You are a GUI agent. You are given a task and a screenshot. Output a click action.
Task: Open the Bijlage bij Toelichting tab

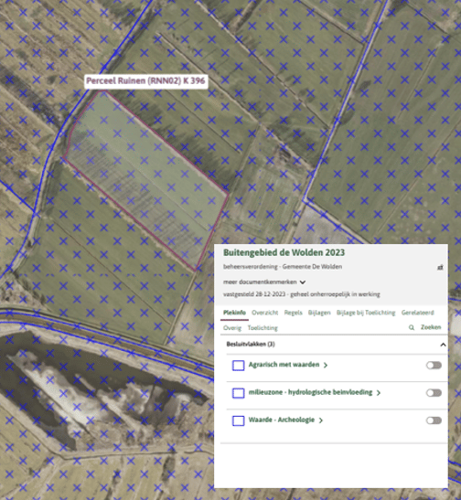coord(366,313)
